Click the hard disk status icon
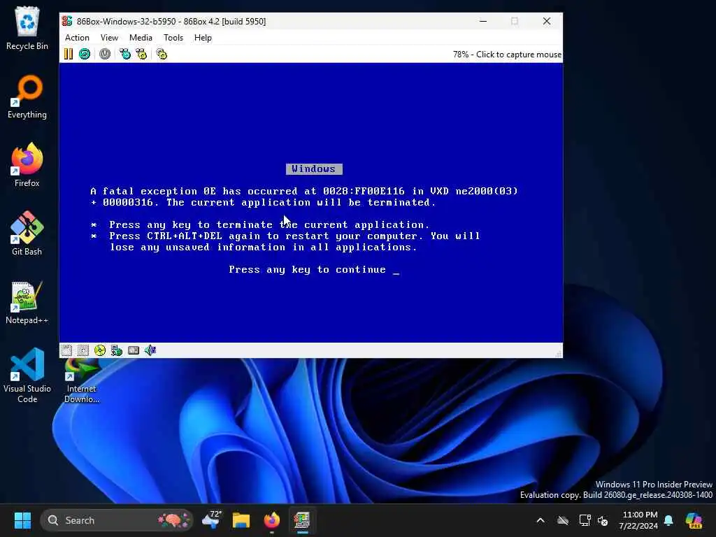Viewport: 716px width, 537px height. (134, 350)
